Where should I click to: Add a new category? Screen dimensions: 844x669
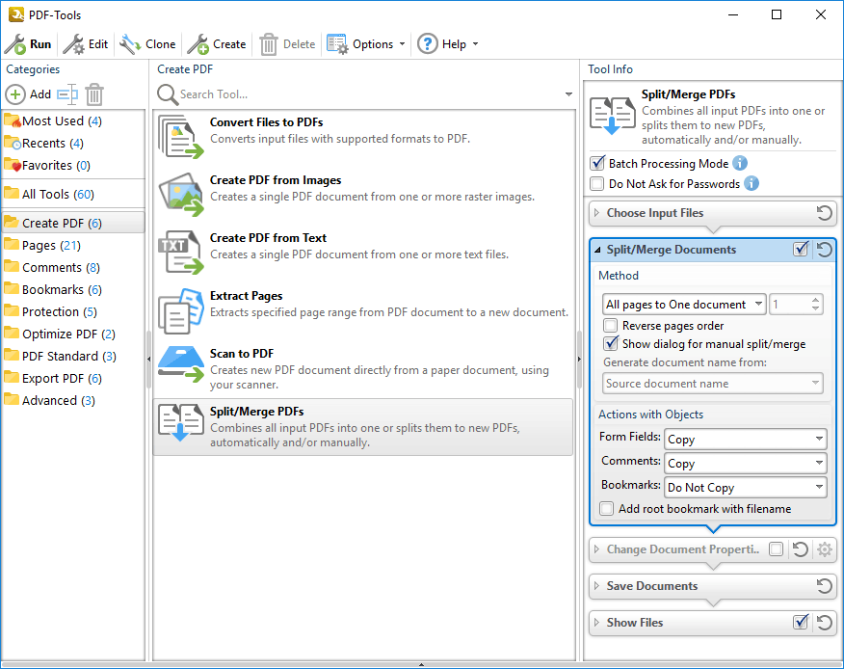click(29, 94)
